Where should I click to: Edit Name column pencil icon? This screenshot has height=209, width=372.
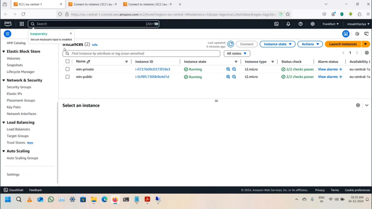click(88, 62)
